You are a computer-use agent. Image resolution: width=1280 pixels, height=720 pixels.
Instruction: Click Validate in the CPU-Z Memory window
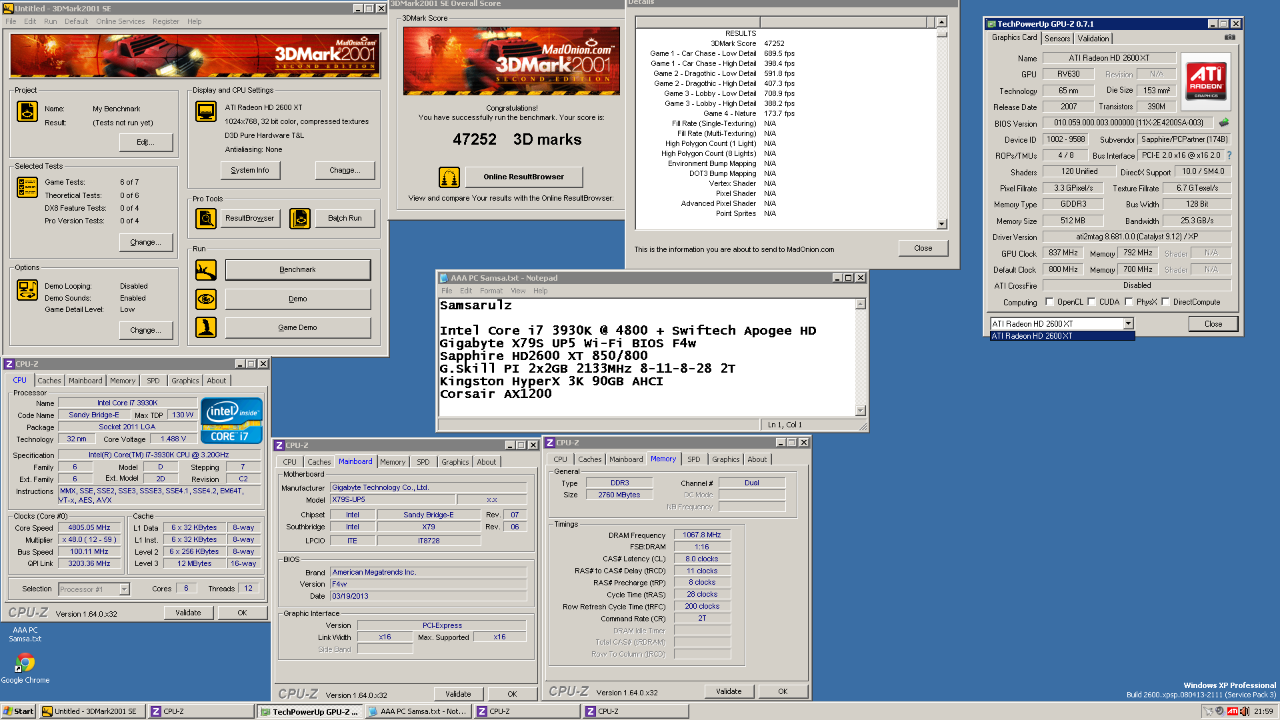tap(729, 691)
